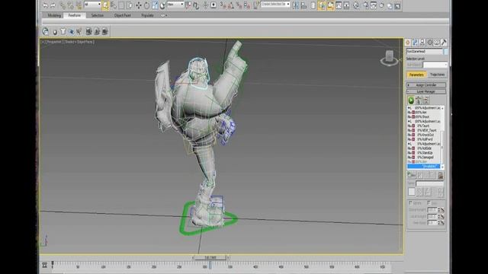488x274 pixels.
Task: Switch to the Object Paint ribbon tab
Action: pos(122,15)
